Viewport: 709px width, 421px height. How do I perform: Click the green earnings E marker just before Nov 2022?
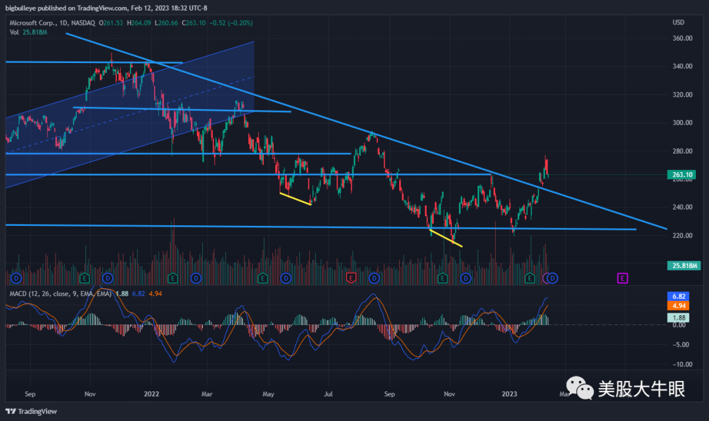tap(442, 278)
